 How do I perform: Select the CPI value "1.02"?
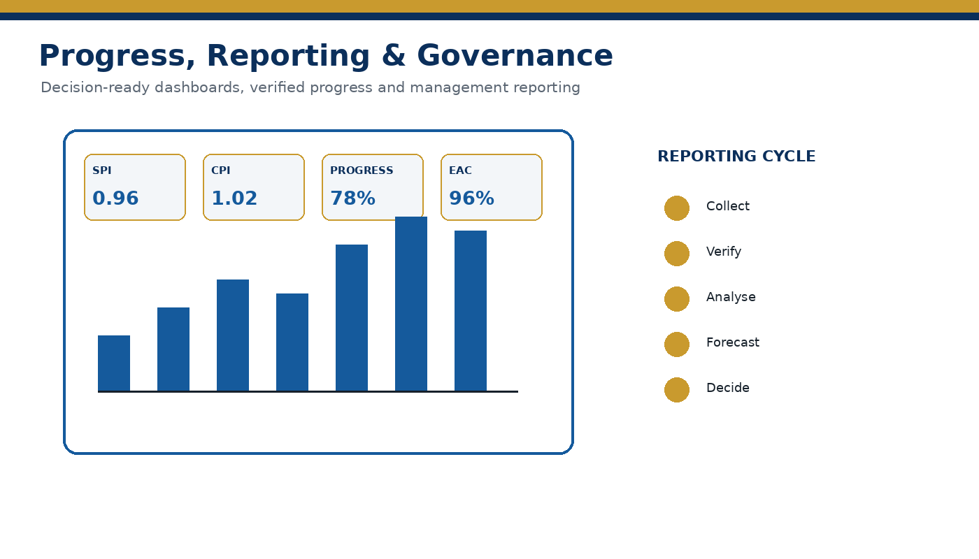[234, 199]
